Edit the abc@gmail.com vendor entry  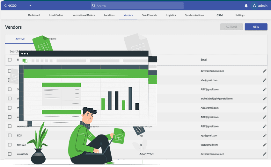[x=264, y=80]
